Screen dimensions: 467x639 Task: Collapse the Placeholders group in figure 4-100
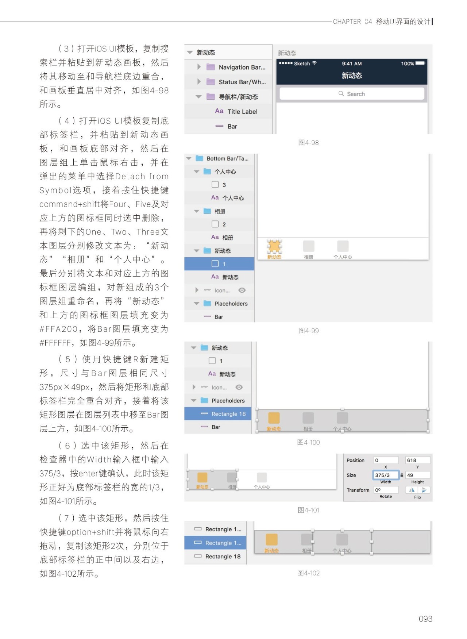coord(193,401)
